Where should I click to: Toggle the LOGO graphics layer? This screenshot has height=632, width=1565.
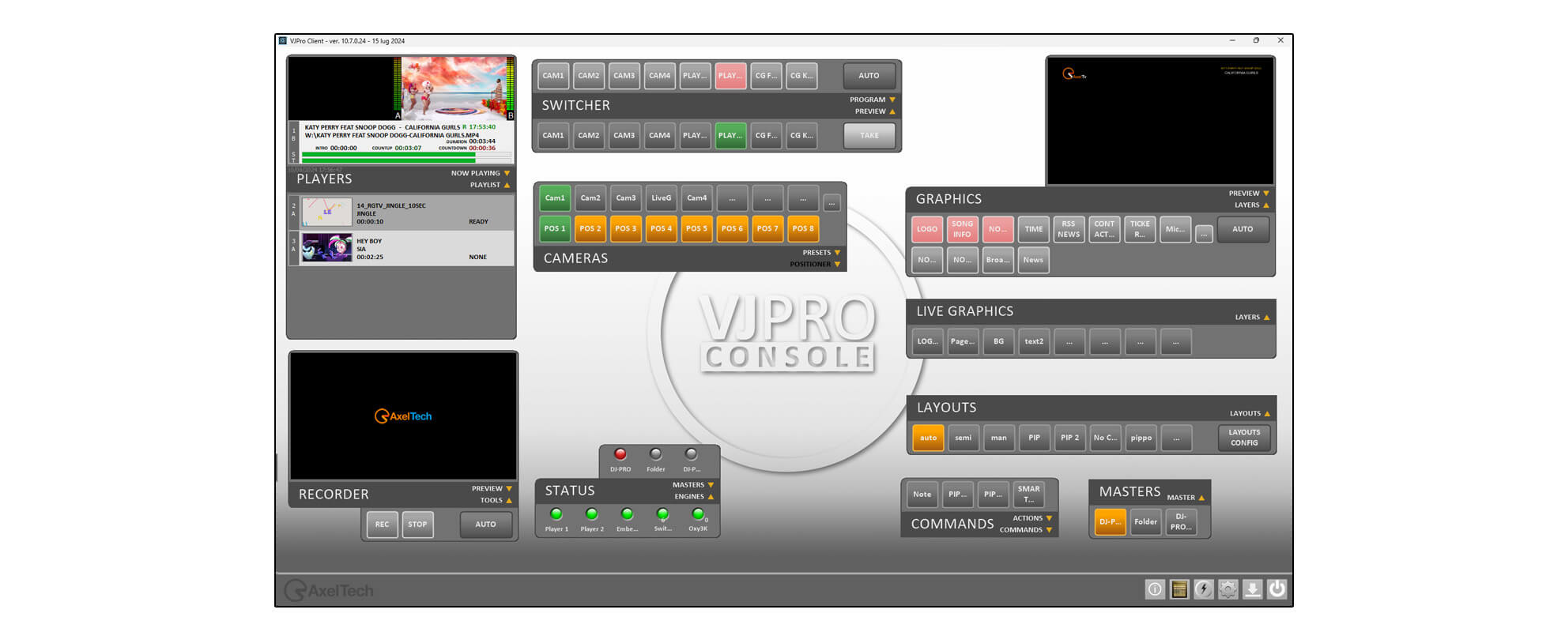[927, 229]
